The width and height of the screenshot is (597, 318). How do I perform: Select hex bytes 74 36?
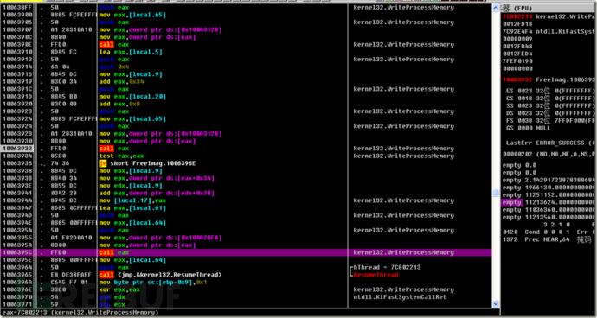59,163
